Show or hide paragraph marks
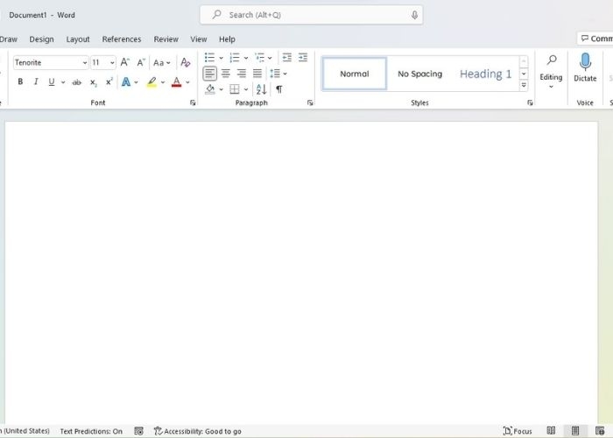 (279, 89)
